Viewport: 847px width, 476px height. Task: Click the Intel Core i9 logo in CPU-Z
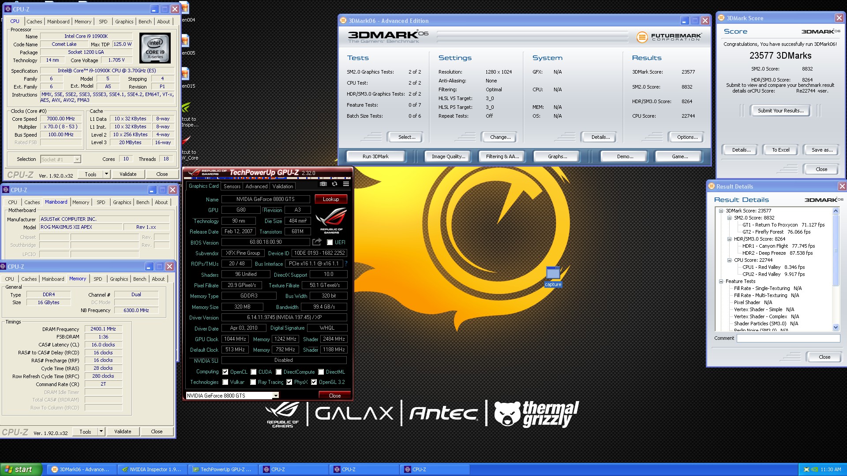tap(155, 48)
